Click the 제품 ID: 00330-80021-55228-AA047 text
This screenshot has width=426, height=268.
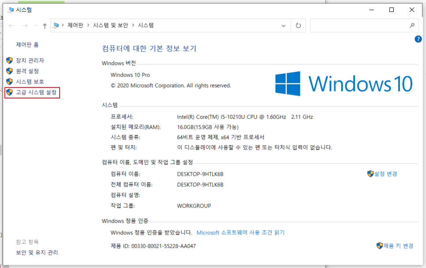tap(153, 246)
